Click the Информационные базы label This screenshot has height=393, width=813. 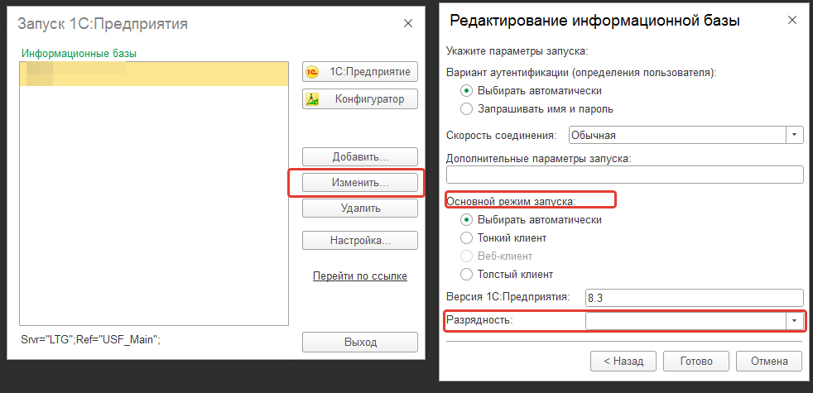coord(79,54)
